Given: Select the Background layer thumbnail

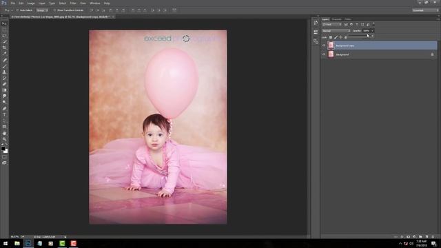Looking at the screenshot, I should pos(331,54).
